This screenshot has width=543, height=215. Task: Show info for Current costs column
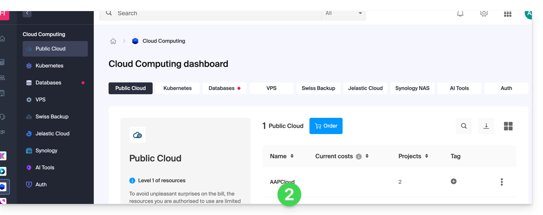pyautogui.click(x=359, y=157)
